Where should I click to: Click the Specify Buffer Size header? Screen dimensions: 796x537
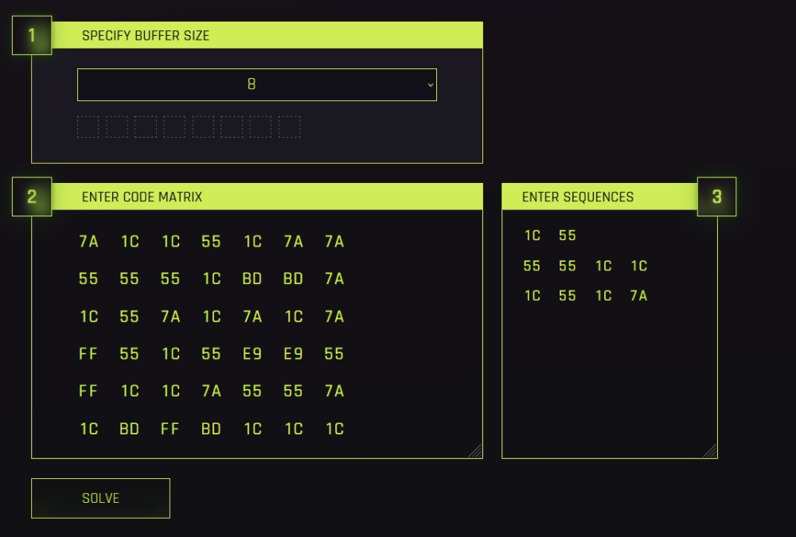point(146,36)
